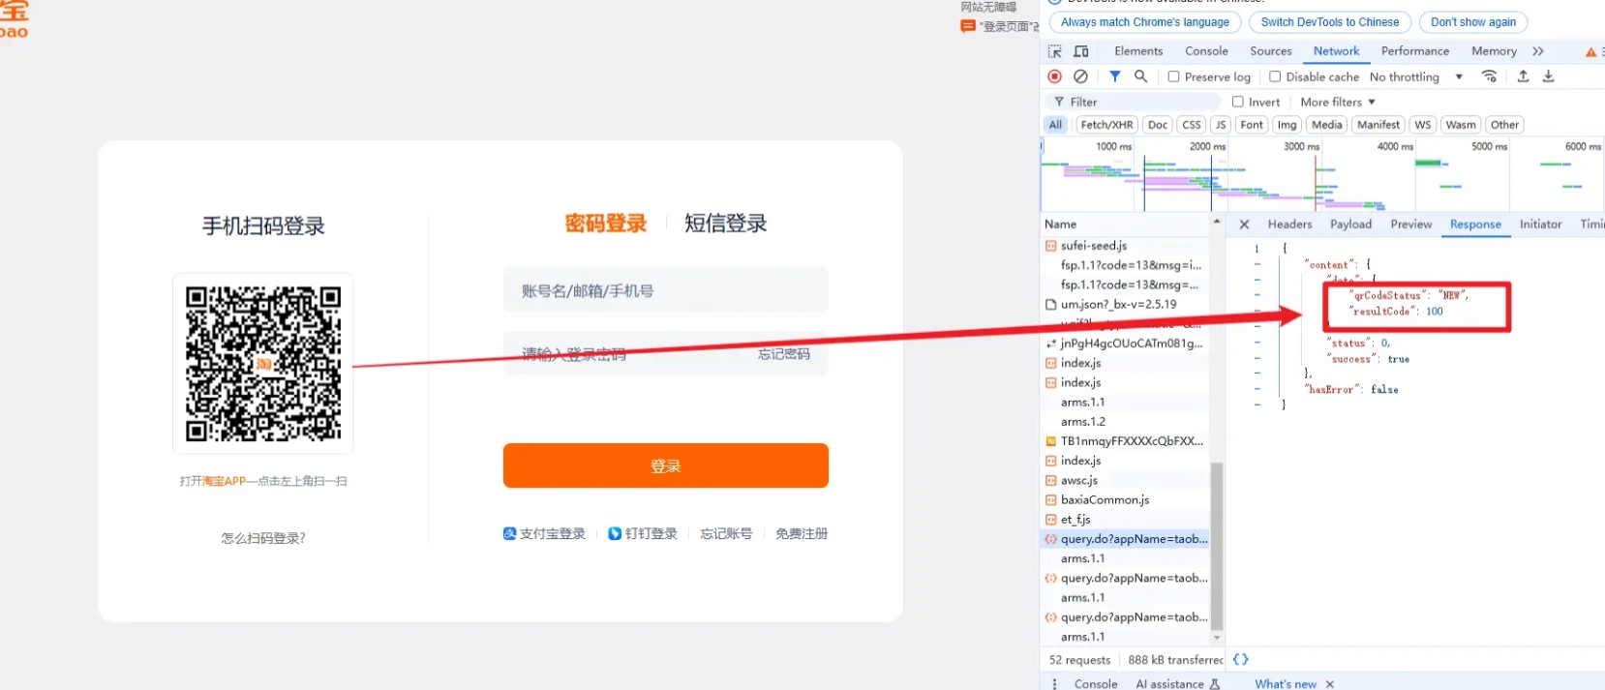1605x690 pixels.
Task: Open the Headers tab
Action: click(1289, 225)
